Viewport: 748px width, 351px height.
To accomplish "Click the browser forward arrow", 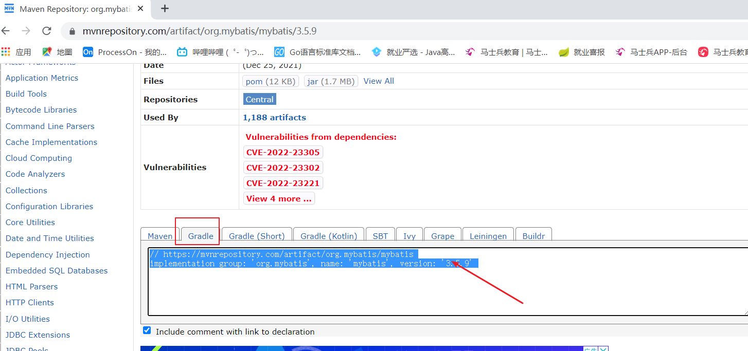I will click(x=26, y=31).
